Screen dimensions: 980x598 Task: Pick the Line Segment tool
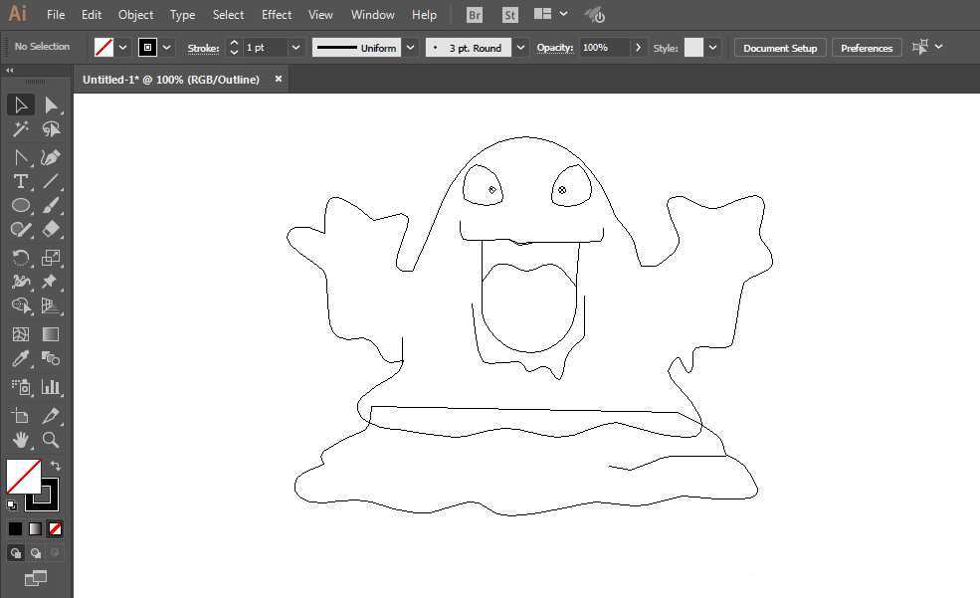point(52,181)
